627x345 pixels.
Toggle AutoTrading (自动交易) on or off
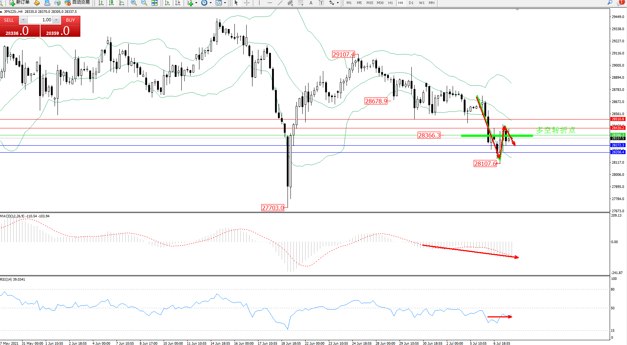point(77,3)
